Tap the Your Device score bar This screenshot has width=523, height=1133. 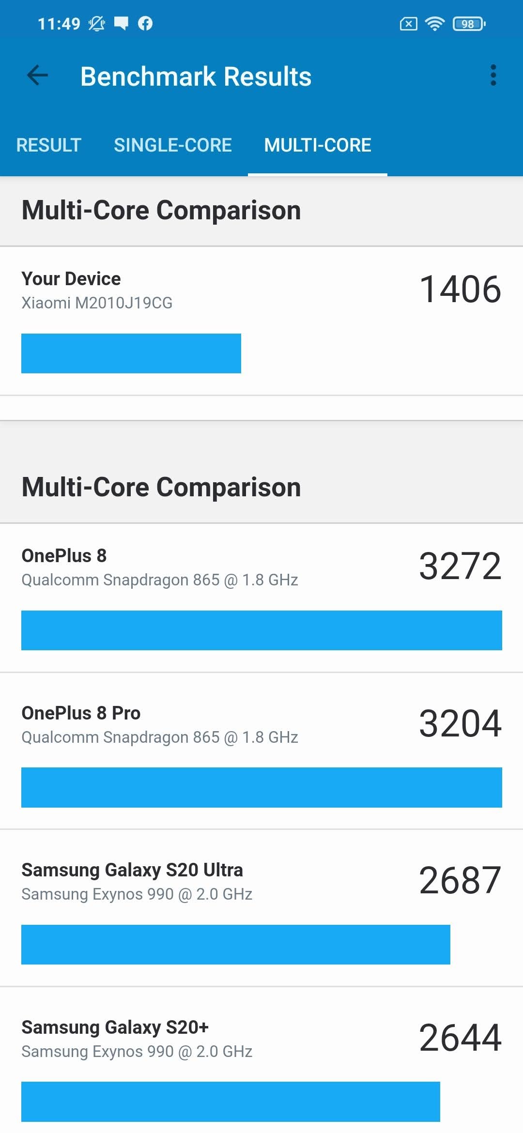pyautogui.click(x=131, y=353)
